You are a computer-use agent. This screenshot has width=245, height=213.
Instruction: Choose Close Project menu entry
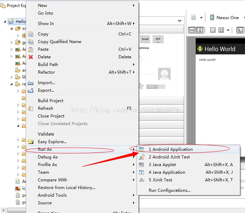pyautogui.click(x=82, y=116)
